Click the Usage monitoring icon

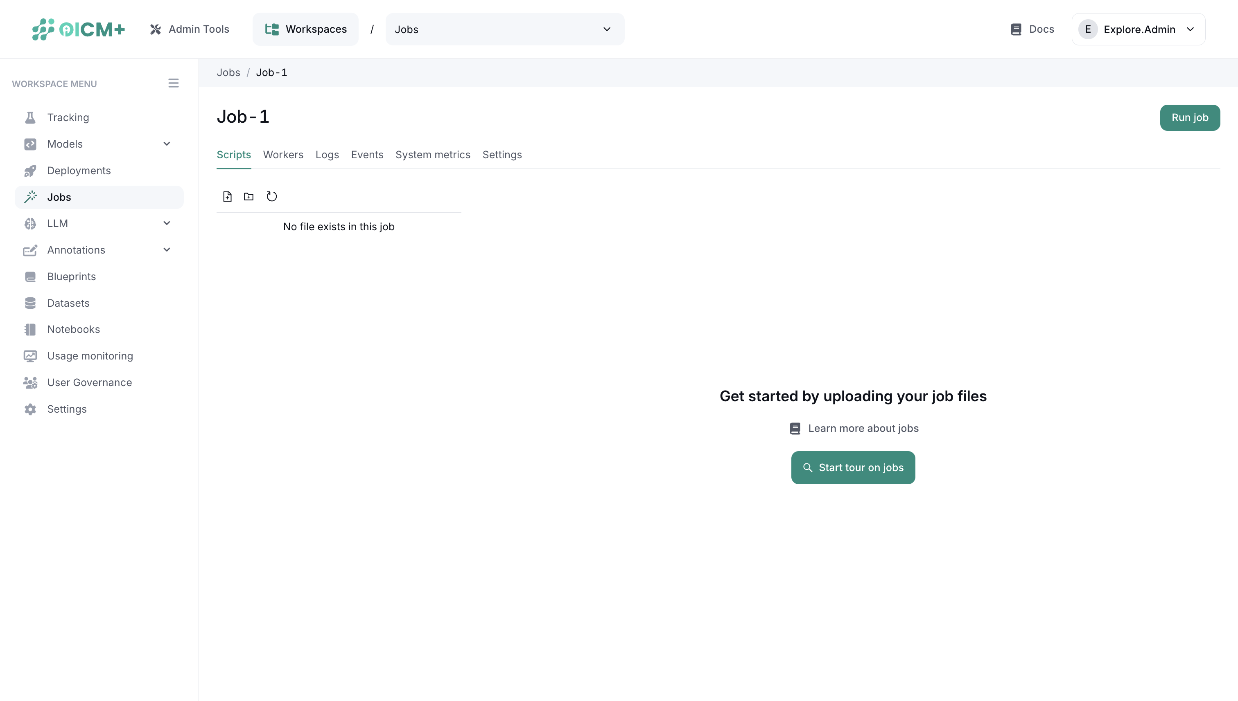click(30, 355)
